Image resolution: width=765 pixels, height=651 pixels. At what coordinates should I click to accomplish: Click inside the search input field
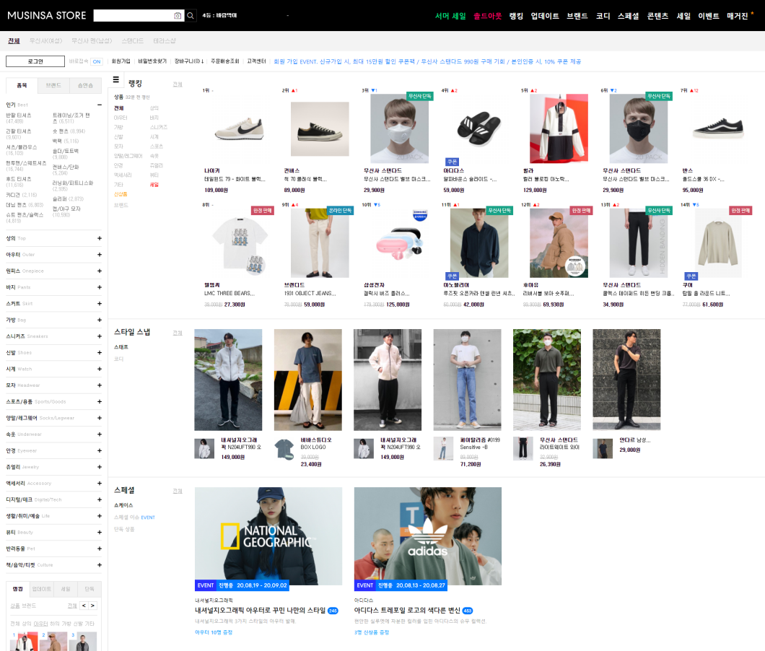[134, 16]
